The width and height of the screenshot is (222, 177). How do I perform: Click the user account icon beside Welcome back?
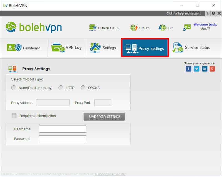tap(187, 27)
